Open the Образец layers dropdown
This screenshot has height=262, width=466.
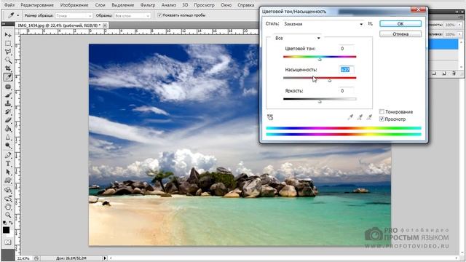133,15
